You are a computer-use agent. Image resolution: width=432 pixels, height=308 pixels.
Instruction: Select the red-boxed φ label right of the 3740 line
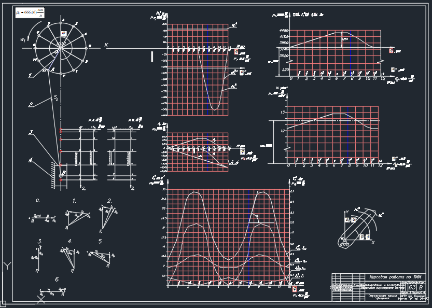(x=391, y=50)
